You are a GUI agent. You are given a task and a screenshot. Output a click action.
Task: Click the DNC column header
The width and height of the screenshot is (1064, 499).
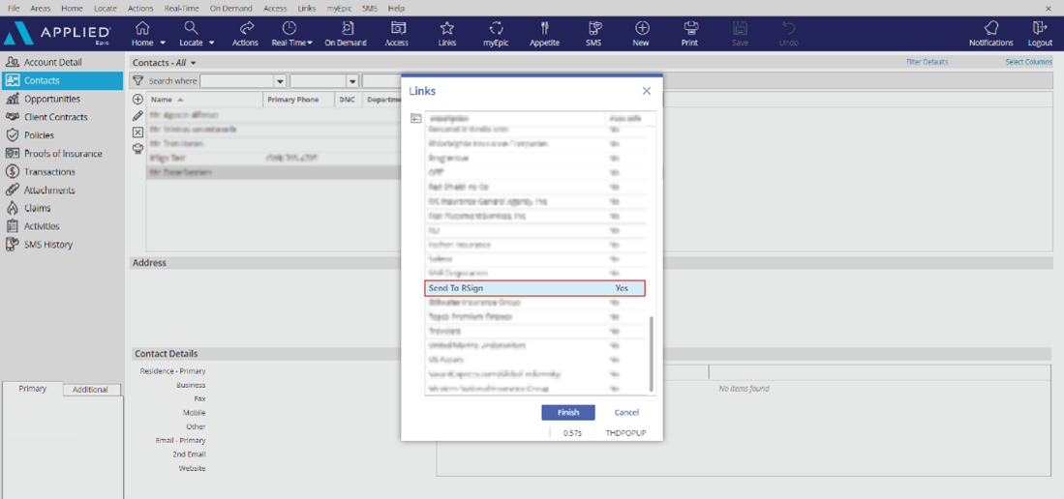tap(349, 100)
